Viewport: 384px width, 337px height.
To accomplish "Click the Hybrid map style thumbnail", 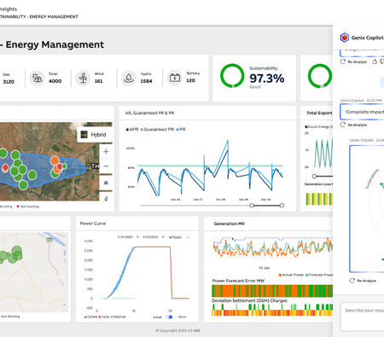I will pos(84,135).
